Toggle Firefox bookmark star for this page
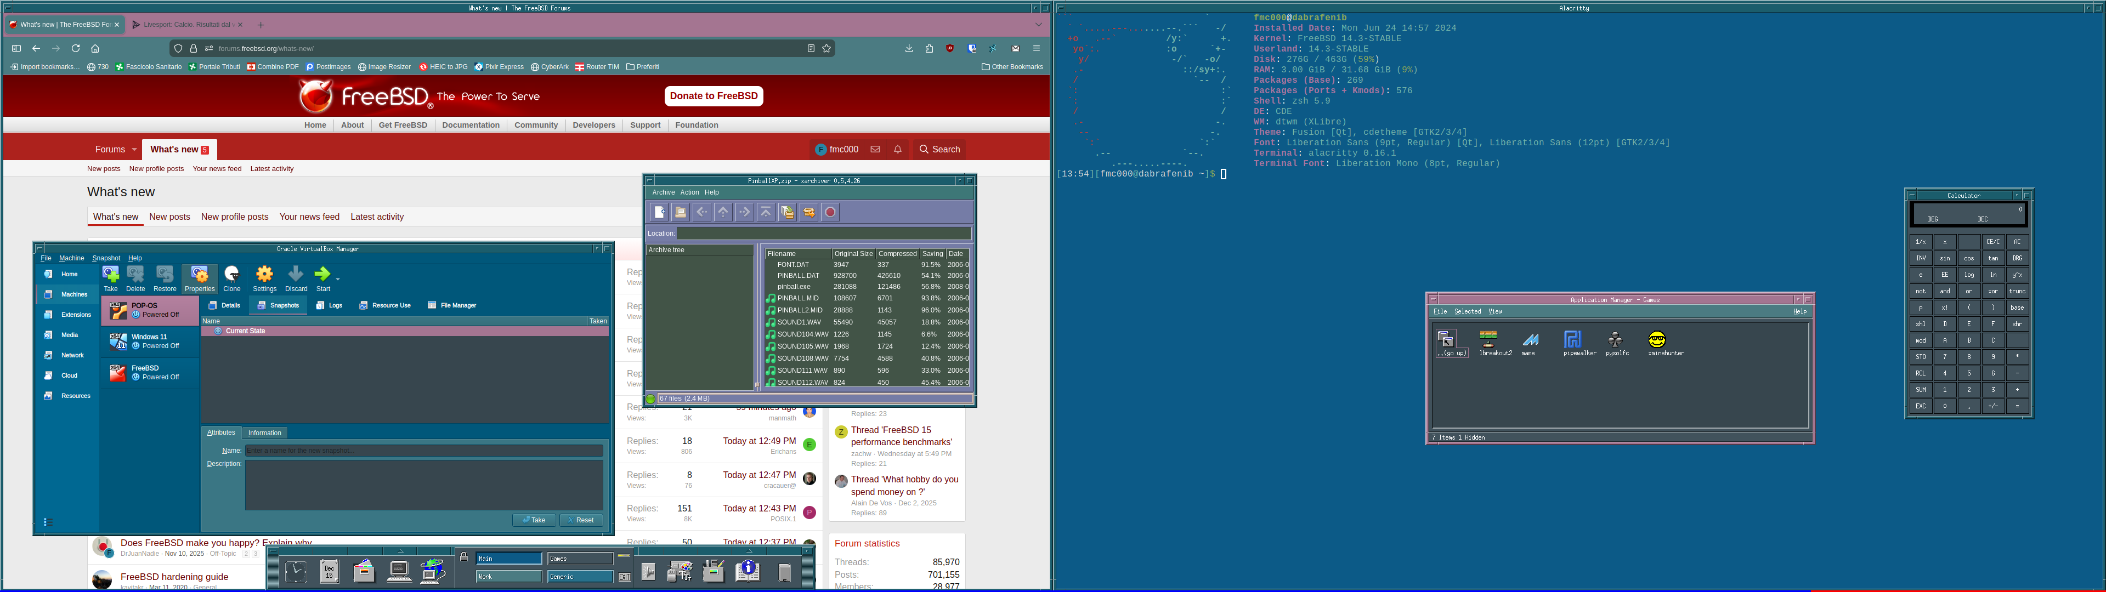The image size is (2106, 592). click(x=826, y=48)
